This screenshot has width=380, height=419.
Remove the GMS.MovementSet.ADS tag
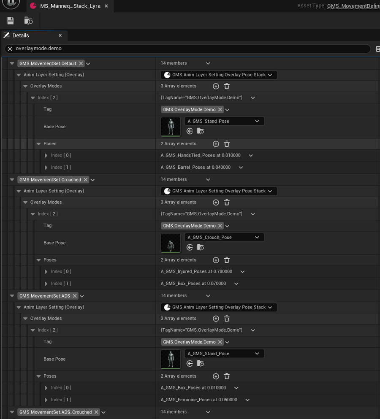click(75, 296)
